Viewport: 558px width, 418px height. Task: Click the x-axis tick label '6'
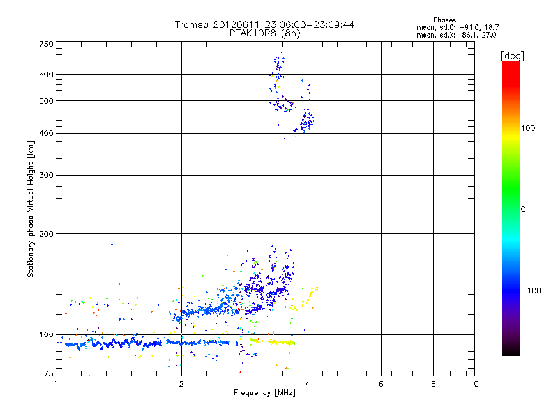coord(381,384)
